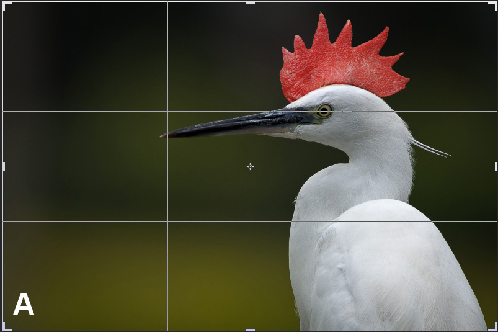Select the top edge middle crop handle
Image resolution: width=498 pixels, height=332 pixels.
click(250, 2)
